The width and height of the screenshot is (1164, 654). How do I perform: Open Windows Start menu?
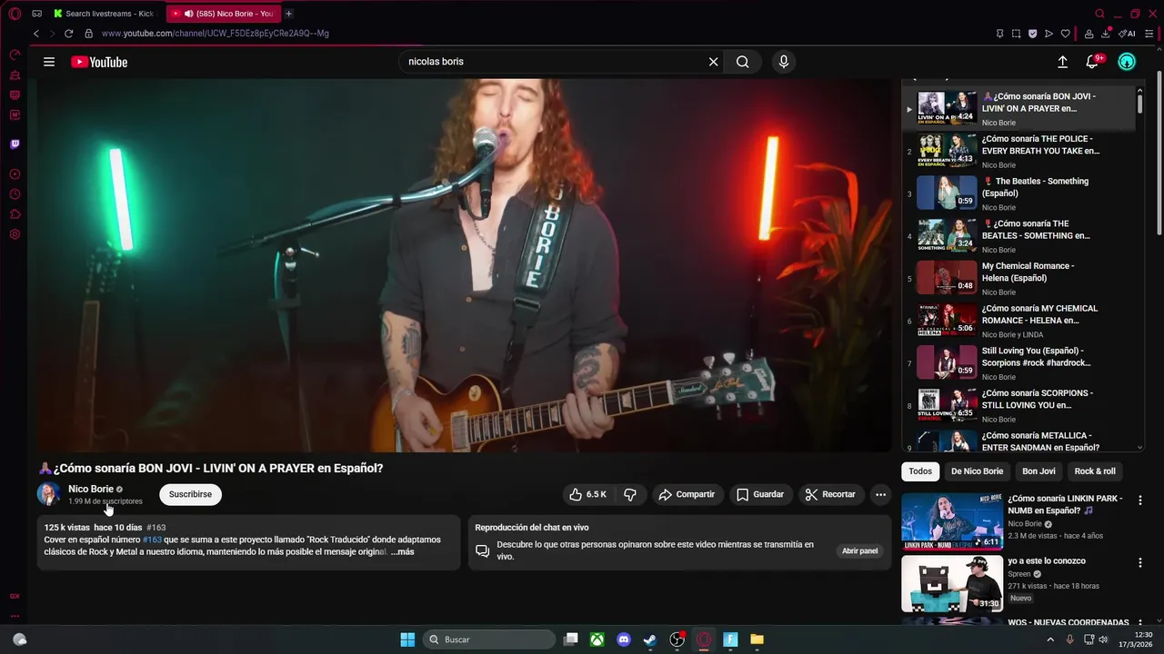407,639
